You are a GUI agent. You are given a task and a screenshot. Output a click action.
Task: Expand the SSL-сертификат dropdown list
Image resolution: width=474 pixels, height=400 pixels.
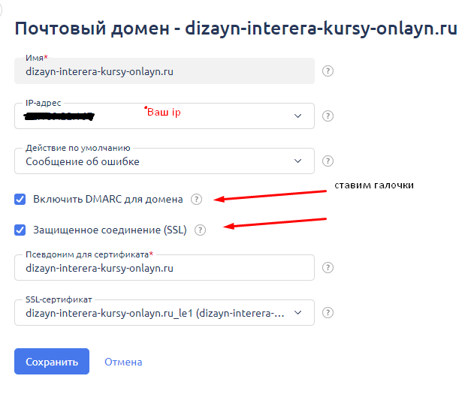298,313
